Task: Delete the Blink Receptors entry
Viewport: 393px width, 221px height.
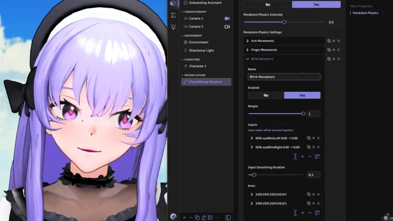Action: coord(334,59)
